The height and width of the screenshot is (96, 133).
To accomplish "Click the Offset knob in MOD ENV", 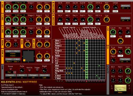I will 115,7.
